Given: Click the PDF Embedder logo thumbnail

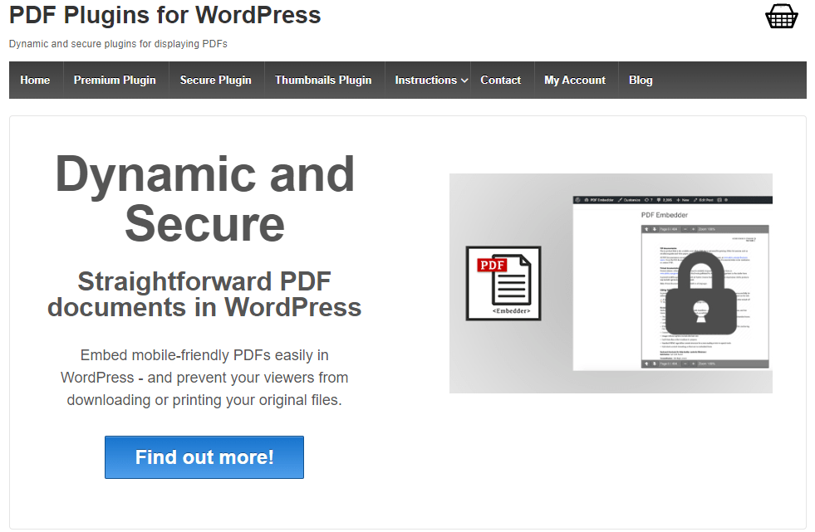Looking at the screenshot, I should [503, 283].
